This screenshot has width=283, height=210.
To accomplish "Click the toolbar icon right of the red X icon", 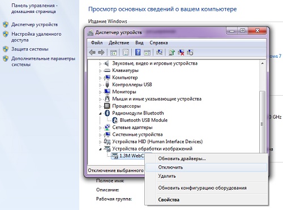I will point(190,52).
